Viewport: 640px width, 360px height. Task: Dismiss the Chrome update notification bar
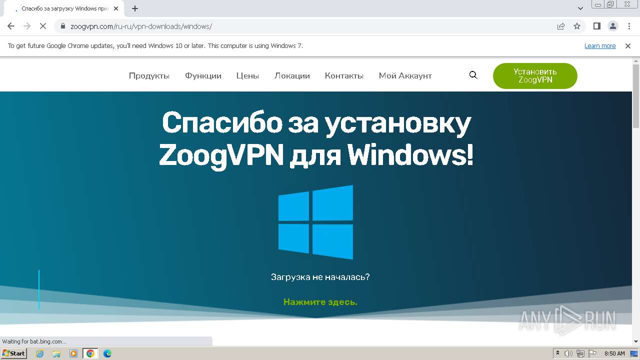[628, 46]
